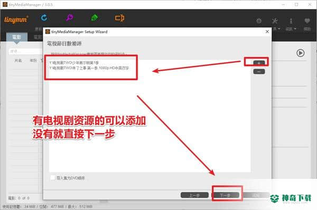Remove selected data source with minus button
The image size is (317, 210).
pos(259,71)
